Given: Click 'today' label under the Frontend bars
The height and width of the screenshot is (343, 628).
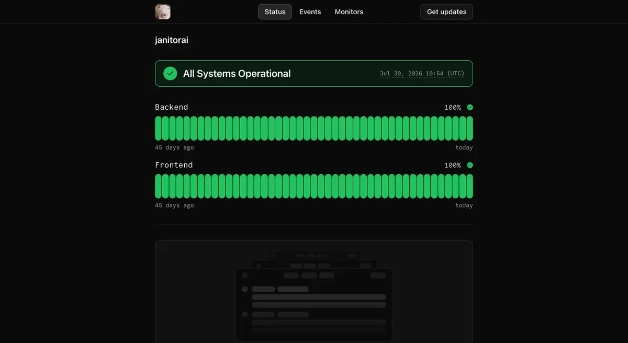Looking at the screenshot, I should click(x=464, y=205).
